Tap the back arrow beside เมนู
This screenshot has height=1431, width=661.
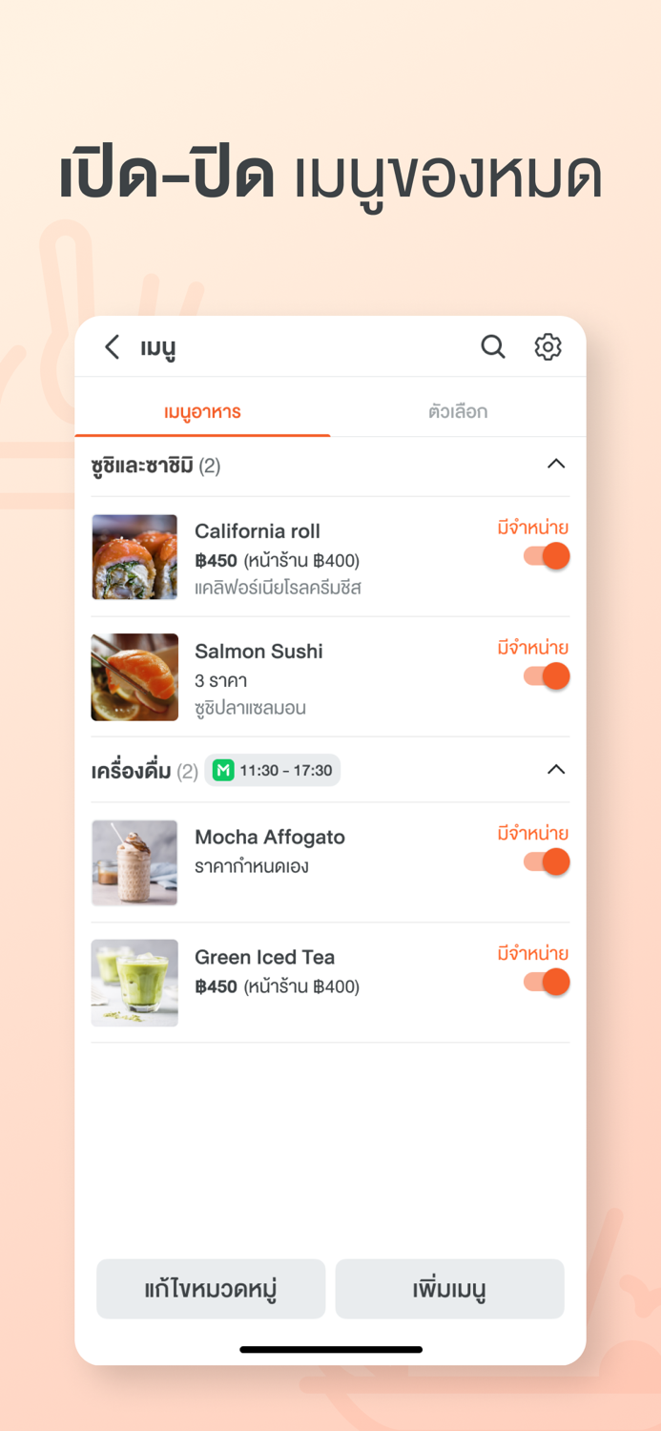[x=113, y=347]
